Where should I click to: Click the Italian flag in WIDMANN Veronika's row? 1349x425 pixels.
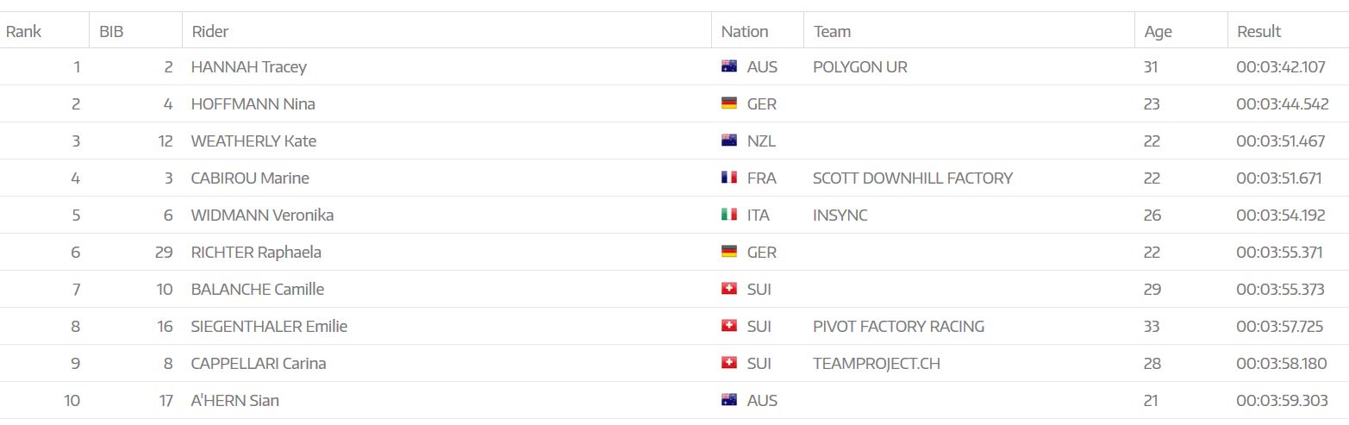click(x=728, y=215)
